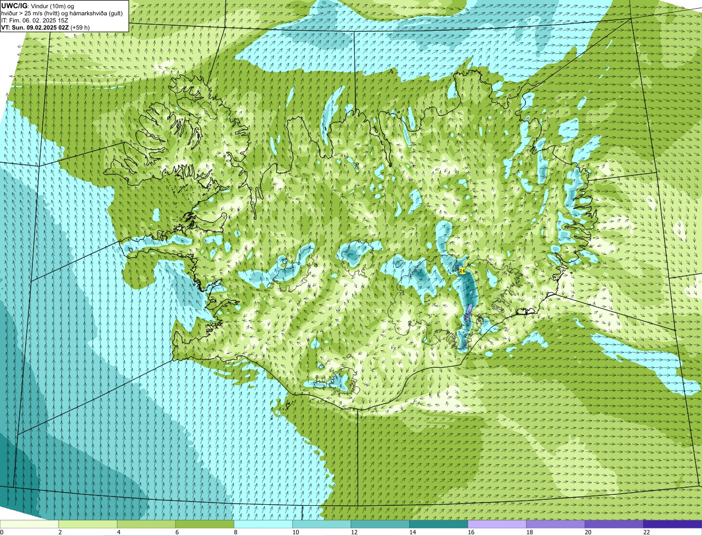
Task: Click the legend scale label '4'
Action: tap(118, 532)
